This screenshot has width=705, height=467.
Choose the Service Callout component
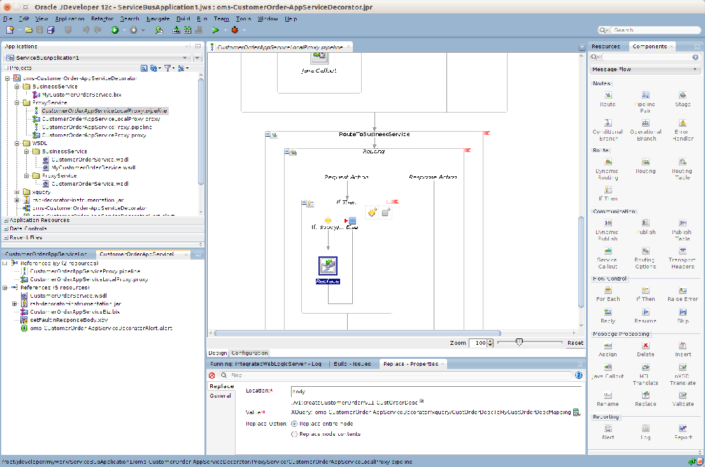(x=608, y=251)
